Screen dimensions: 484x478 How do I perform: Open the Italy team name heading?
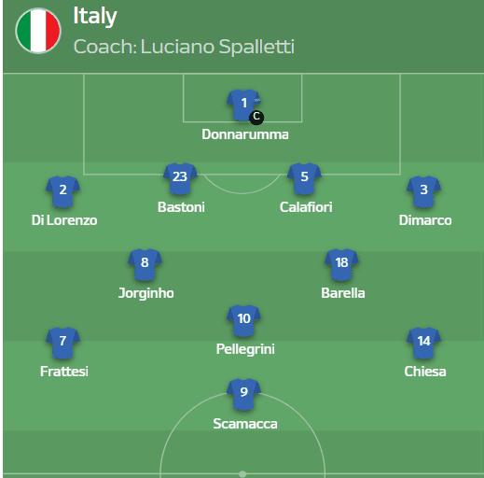95,16
